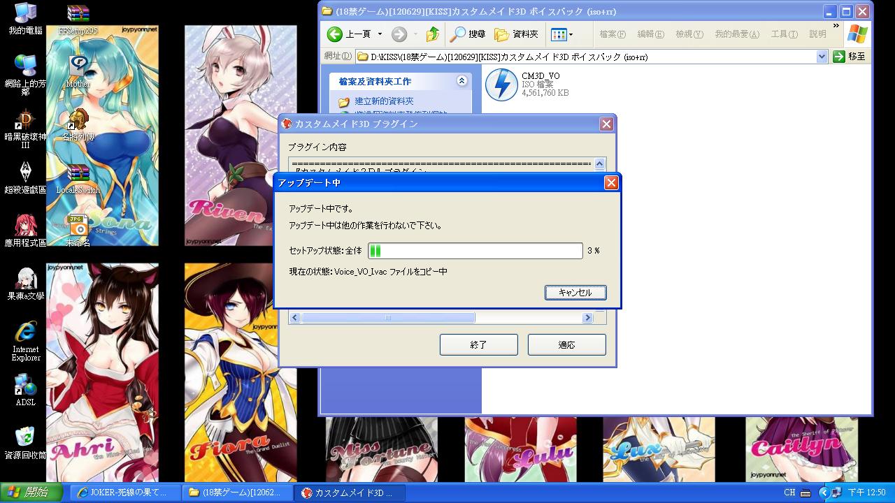Viewport: 895px width, 503px height.
Task: Open the LocaleSwitch archive on desktop
Action: 78,178
